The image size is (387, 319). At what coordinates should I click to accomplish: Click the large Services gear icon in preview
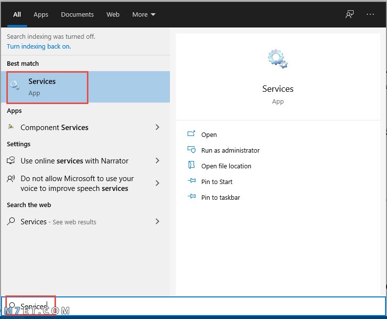(277, 59)
